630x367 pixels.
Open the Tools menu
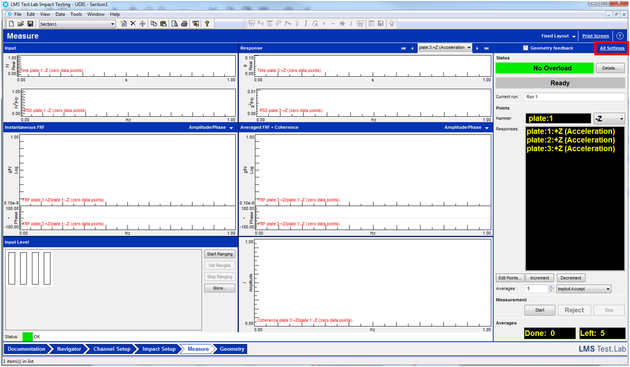pyautogui.click(x=76, y=14)
